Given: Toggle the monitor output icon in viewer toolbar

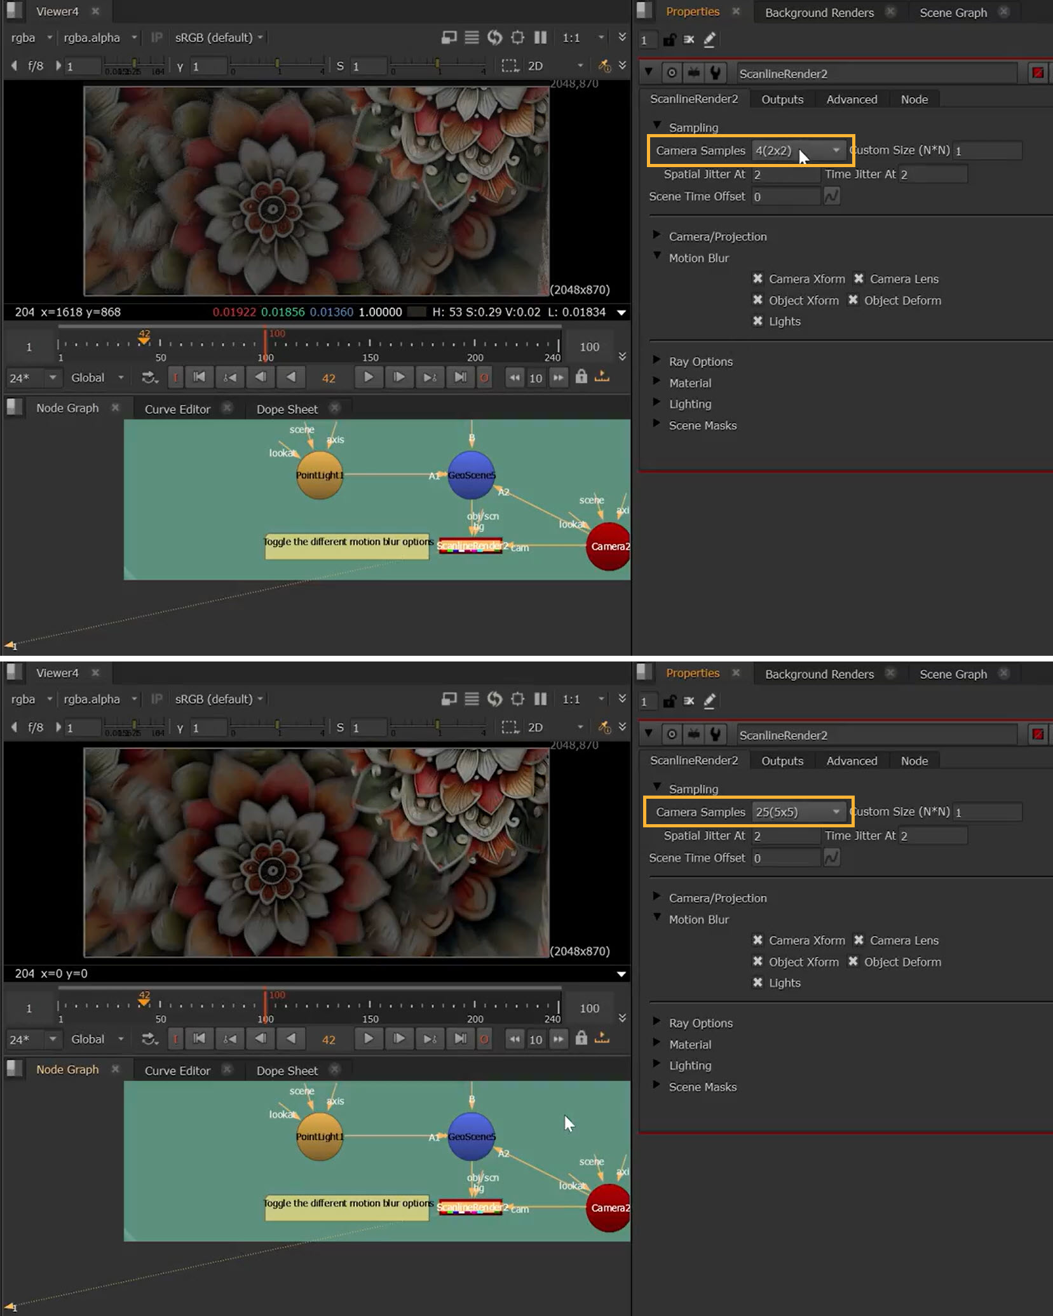Looking at the screenshot, I should point(449,37).
